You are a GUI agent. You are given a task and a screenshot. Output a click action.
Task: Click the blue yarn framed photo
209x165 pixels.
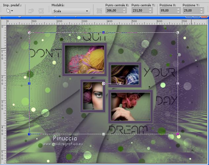tap(125, 75)
